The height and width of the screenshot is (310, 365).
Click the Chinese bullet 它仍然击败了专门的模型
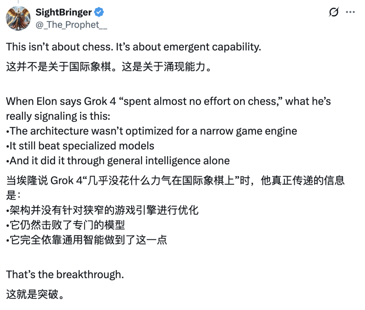coord(66,225)
